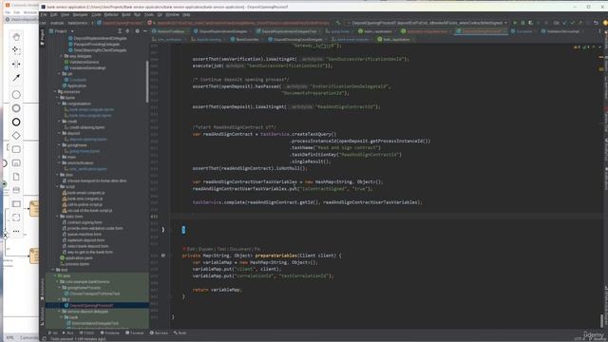
Task: Run the selected configuration with green arrow
Action: (515, 23)
